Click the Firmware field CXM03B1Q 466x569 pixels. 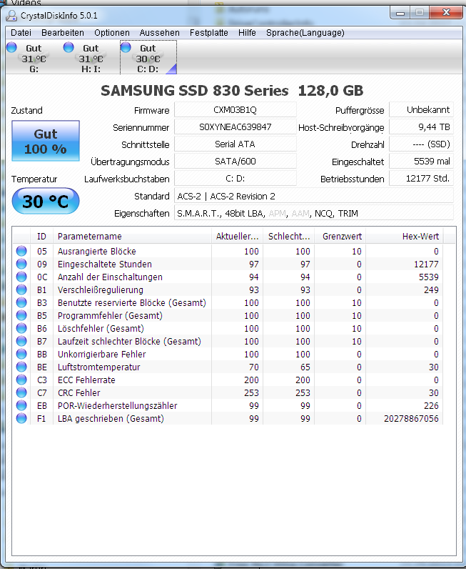pos(235,109)
